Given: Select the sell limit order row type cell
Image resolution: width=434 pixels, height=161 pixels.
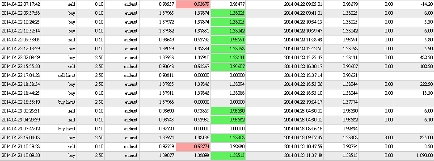Looking at the screenshot, I should 67,76.
